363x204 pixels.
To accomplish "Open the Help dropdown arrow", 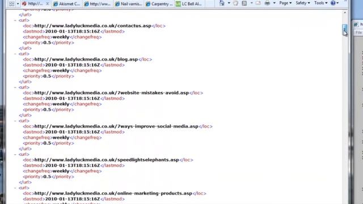I will [x=337, y=3].
